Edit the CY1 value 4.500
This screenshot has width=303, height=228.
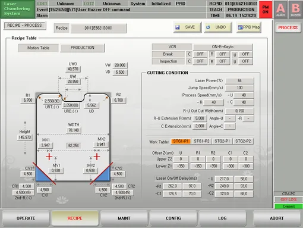coord(28,174)
